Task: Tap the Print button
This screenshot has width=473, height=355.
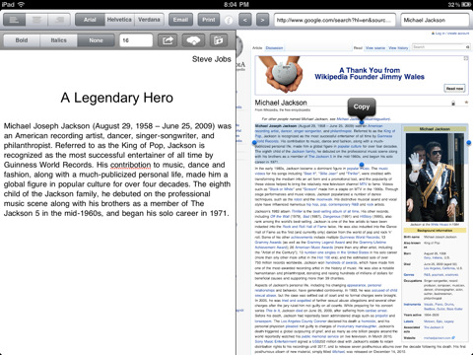Action: [x=209, y=20]
